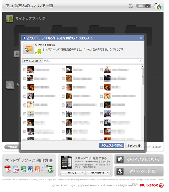Image resolution: width=169 pixels, height=192 pixels.
Task: Click the green Android avatar beside the request text
Action: [39, 51]
